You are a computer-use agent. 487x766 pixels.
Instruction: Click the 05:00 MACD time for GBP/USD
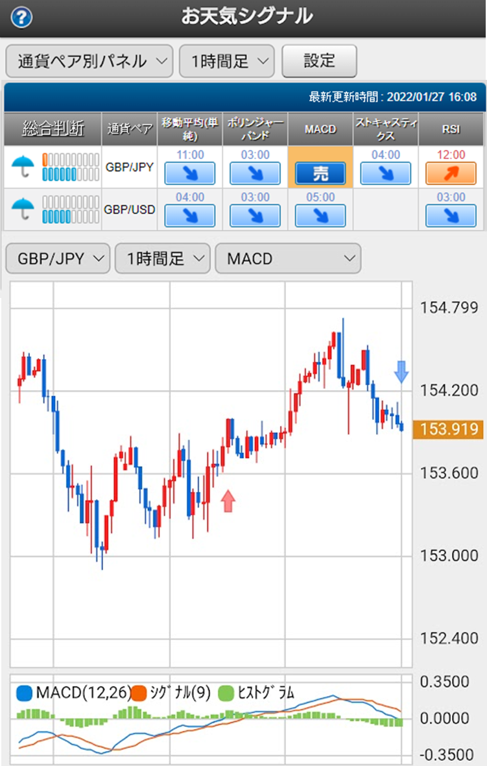320,197
